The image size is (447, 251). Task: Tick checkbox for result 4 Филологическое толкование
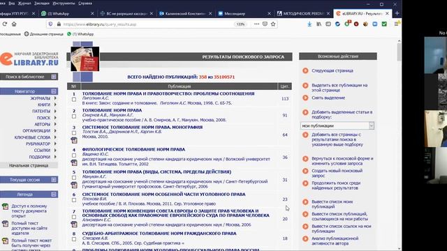(x=74, y=155)
